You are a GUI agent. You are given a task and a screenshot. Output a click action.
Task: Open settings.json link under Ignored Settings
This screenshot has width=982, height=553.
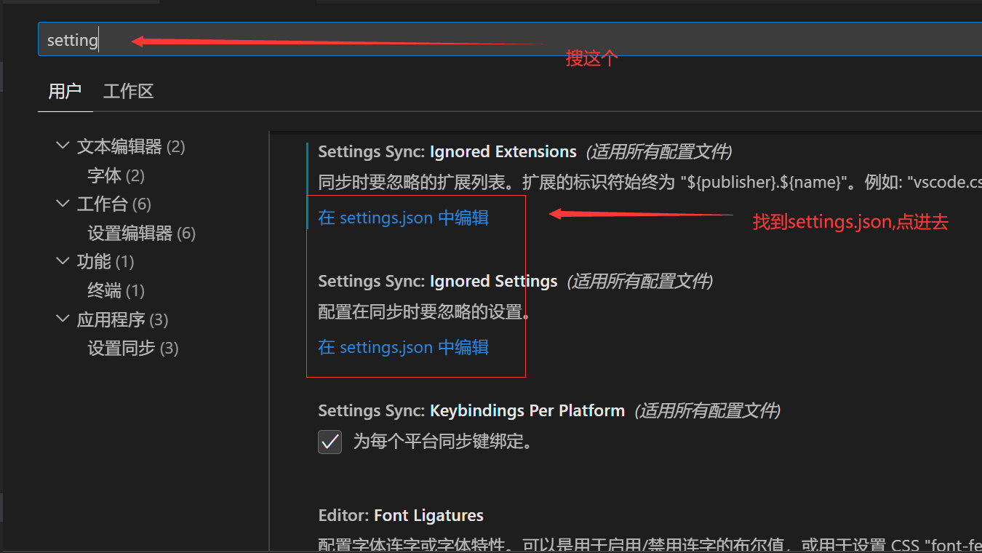404,347
